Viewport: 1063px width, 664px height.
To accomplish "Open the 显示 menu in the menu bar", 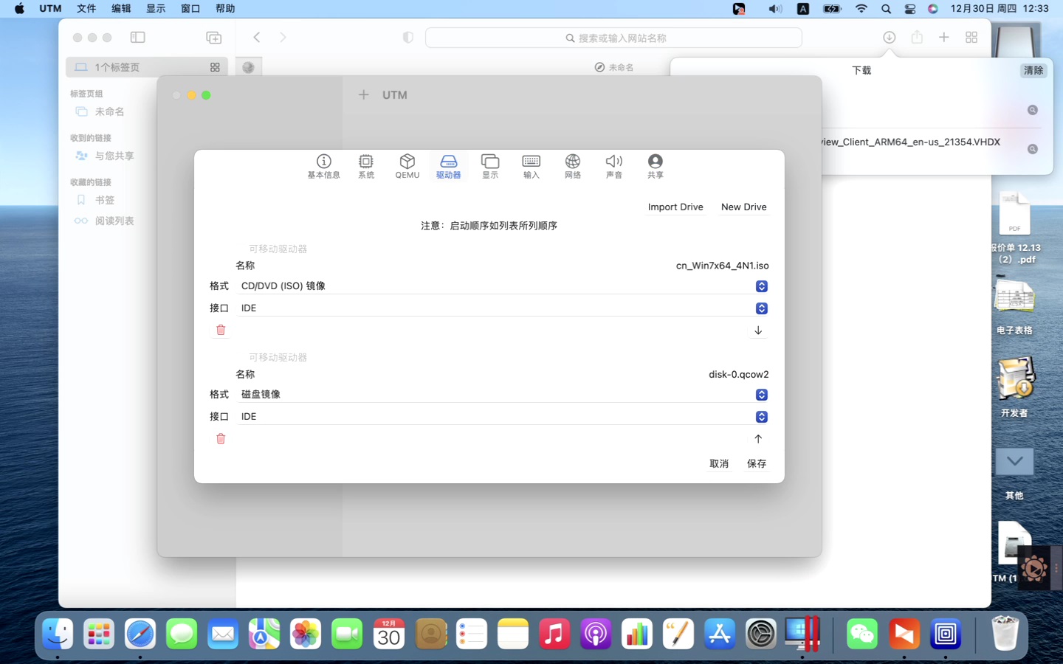I will [x=156, y=9].
